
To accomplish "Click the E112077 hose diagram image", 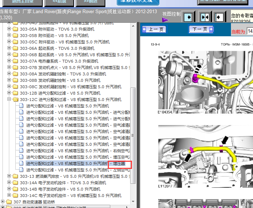I will [206, 156].
